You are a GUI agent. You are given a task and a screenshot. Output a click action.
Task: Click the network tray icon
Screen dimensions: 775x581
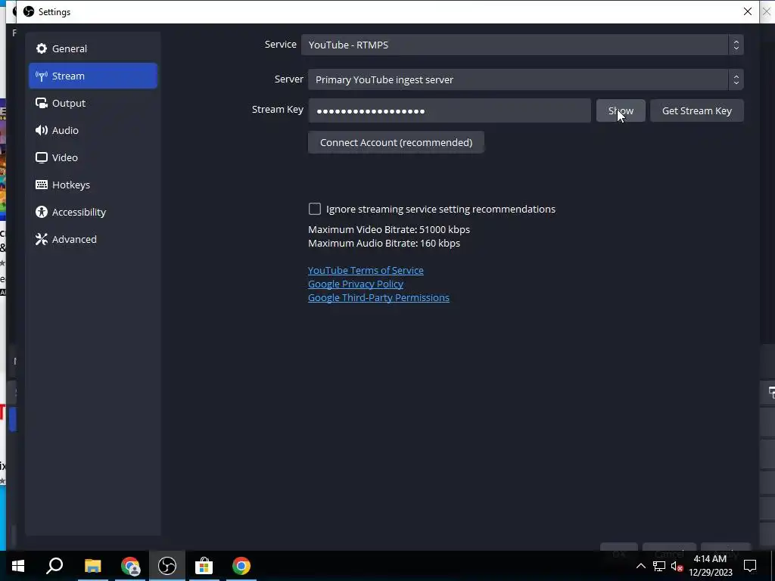[659, 566]
